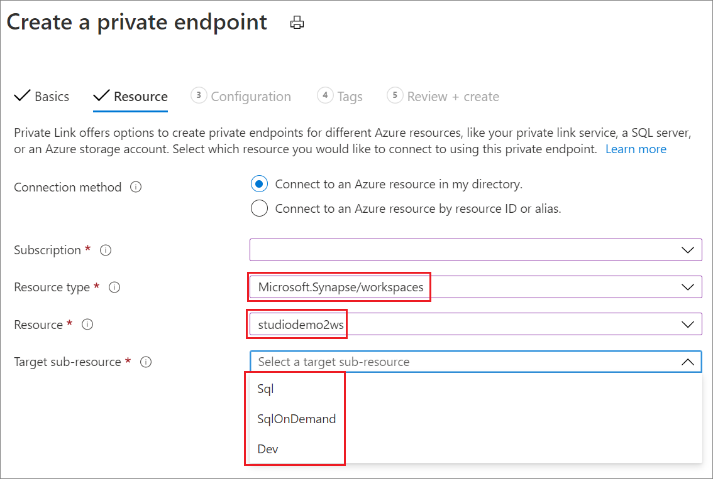Screen dimensions: 713x479
Task: Open the Learn more link
Action: [x=636, y=149]
